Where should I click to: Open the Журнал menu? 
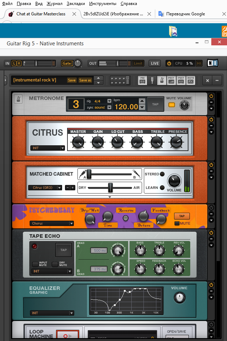click(54, 4)
